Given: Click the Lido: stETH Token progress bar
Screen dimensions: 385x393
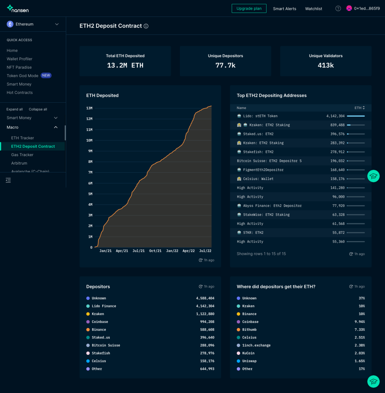Looking at the screenshot, I should click(356, 116).
